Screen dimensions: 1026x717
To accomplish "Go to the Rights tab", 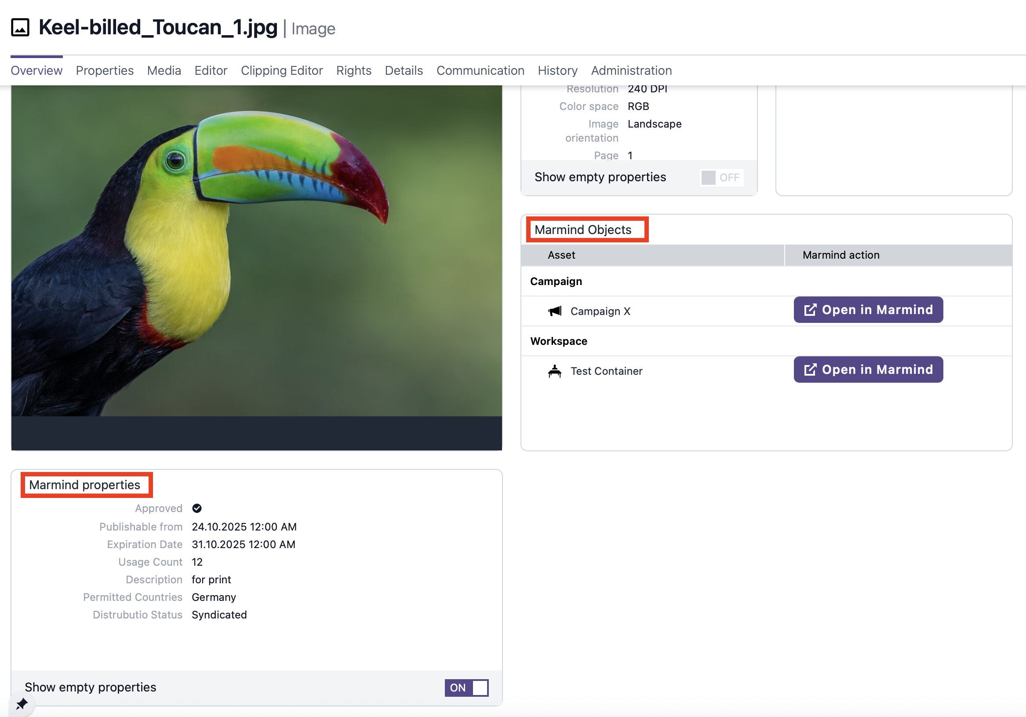I will click(x=353, y=71).
